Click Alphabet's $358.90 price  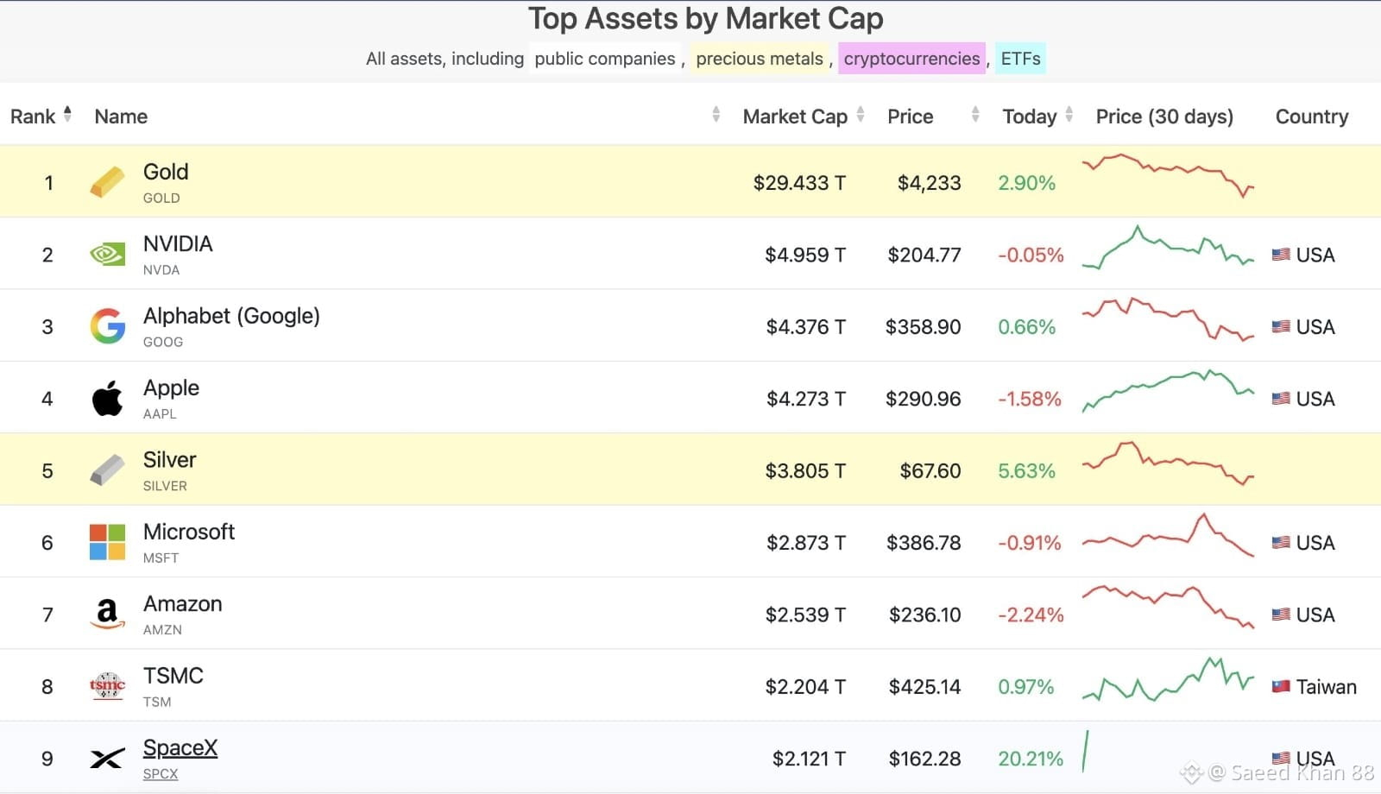coord(924,327)
